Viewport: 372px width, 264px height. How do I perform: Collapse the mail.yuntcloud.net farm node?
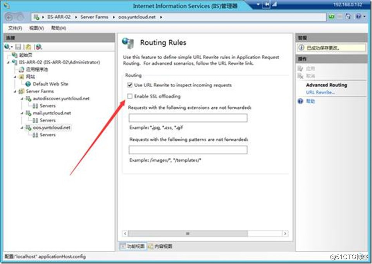tap(22, 113)
